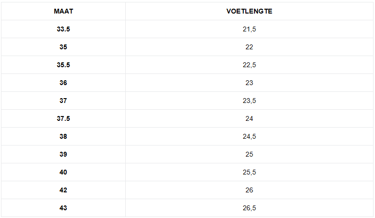The width and height of the screenshot is (375, 218).
Task: Select size 35 cell
Action: pyautogui.click(x=63, y=47)
